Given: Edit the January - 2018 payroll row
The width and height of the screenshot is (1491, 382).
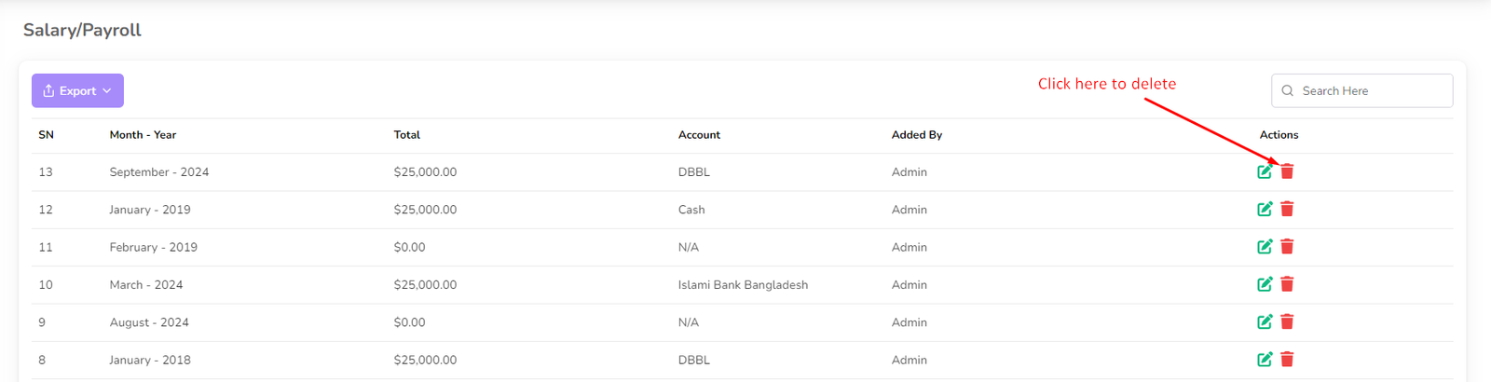Looking at the screenshot, I should 1265,360.
